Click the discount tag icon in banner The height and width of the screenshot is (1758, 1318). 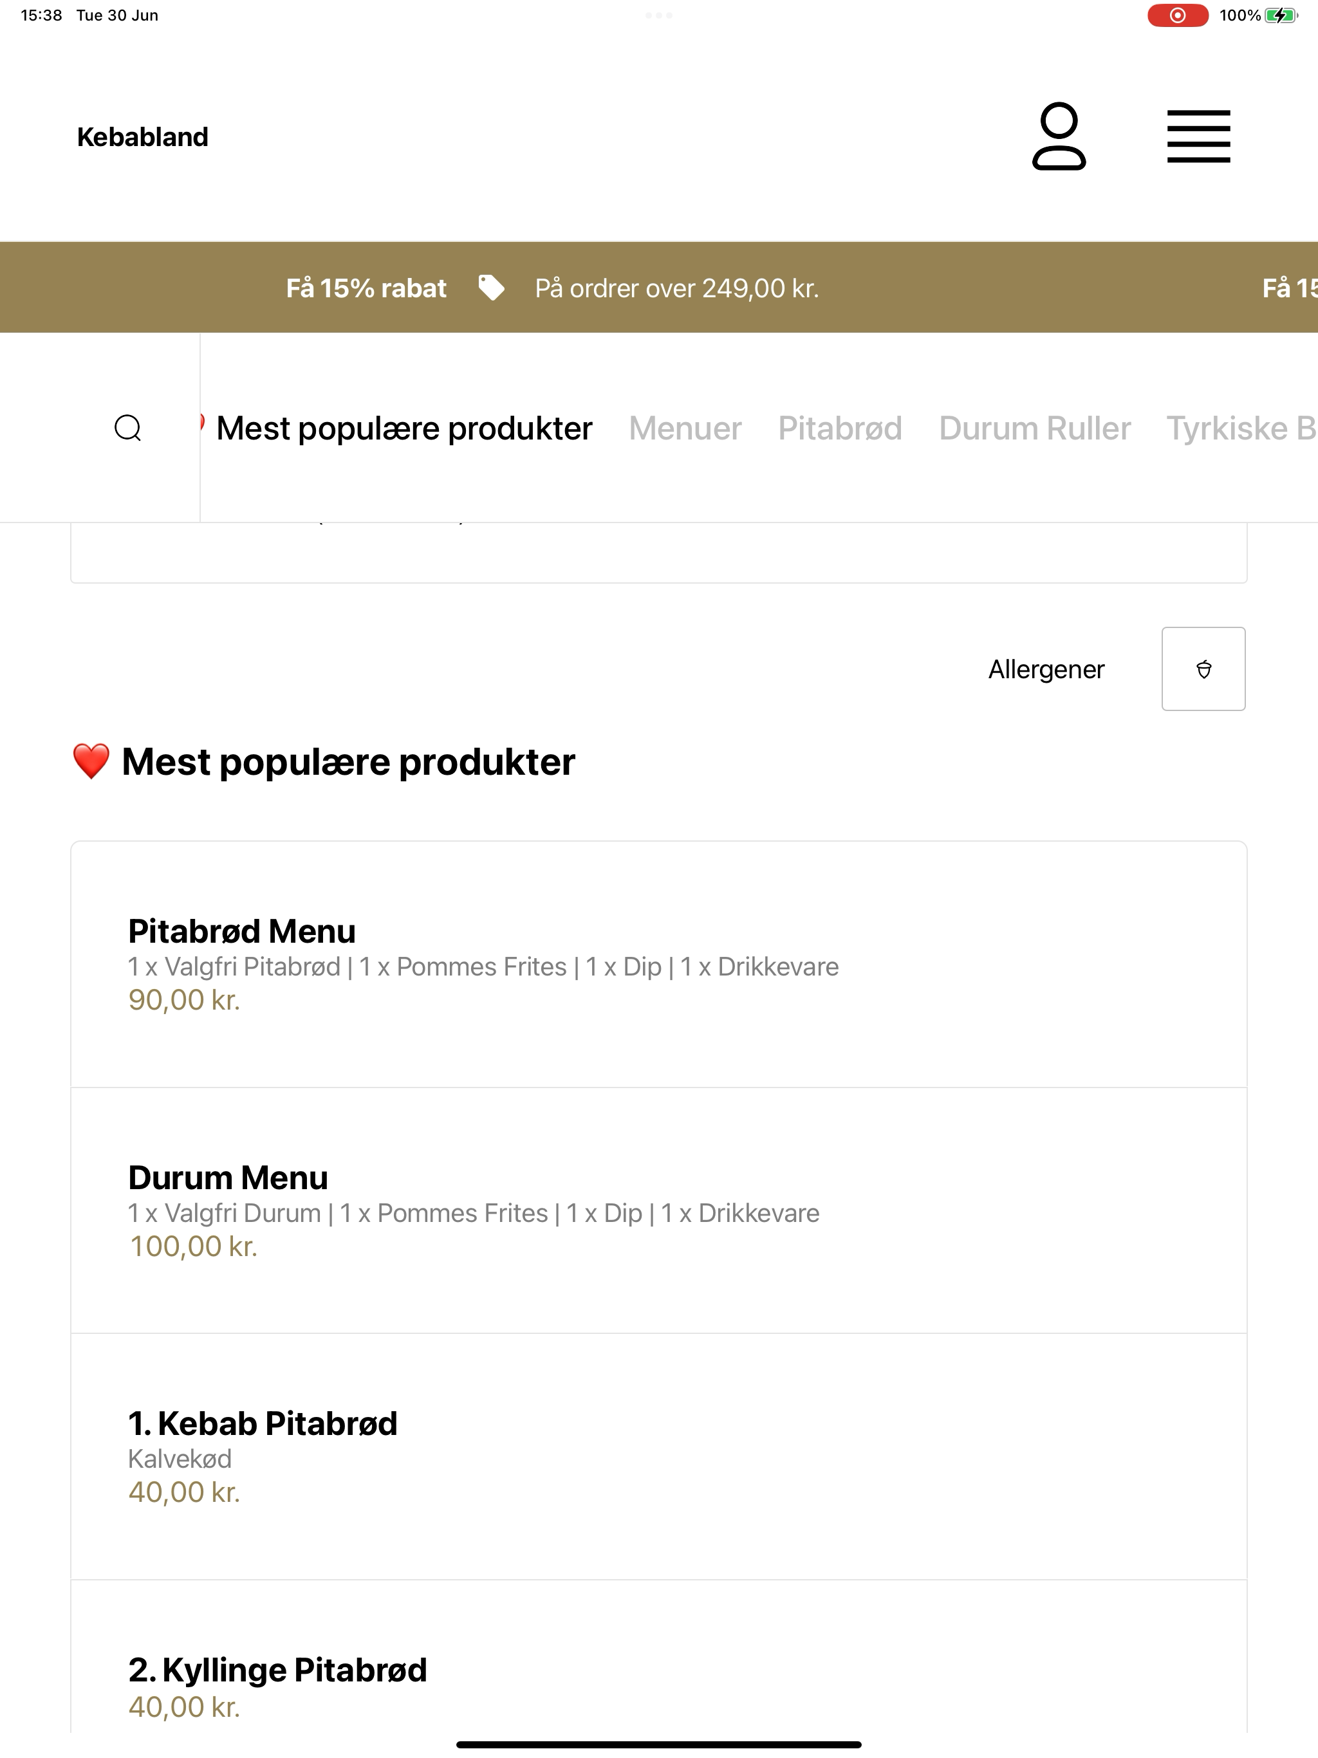click(x=491, y=288)
